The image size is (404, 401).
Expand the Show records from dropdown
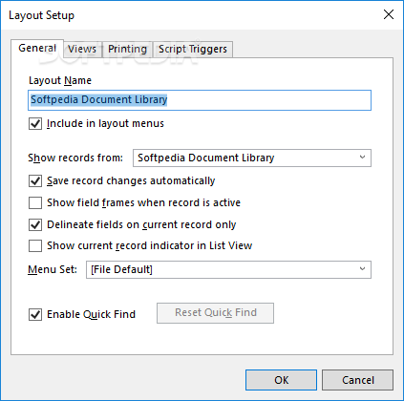[x=252, y=158]
